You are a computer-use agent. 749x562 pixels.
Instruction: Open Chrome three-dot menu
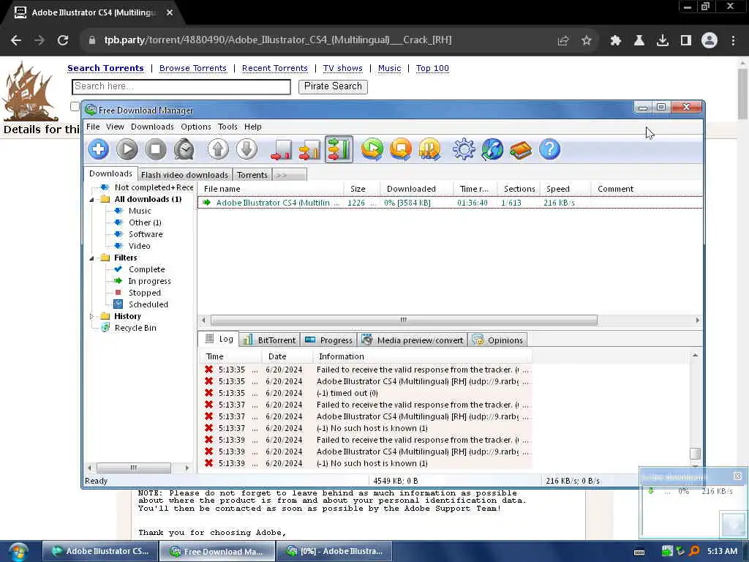[733, 40]
